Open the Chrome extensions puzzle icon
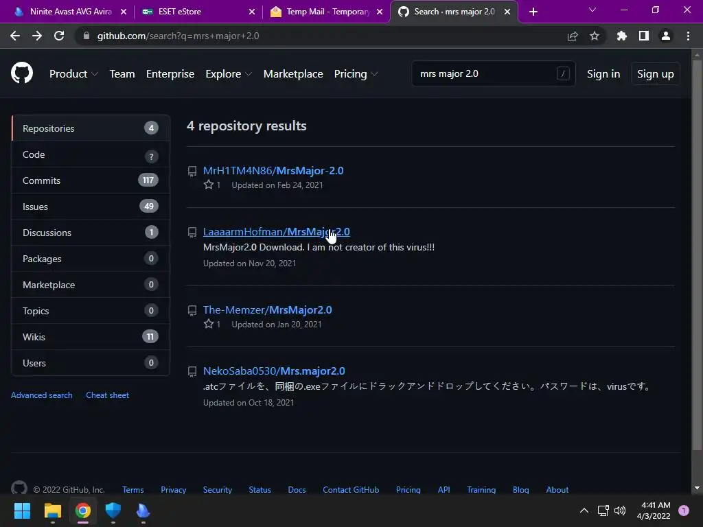Screen dimensions: 703x527 coord(622,36)
